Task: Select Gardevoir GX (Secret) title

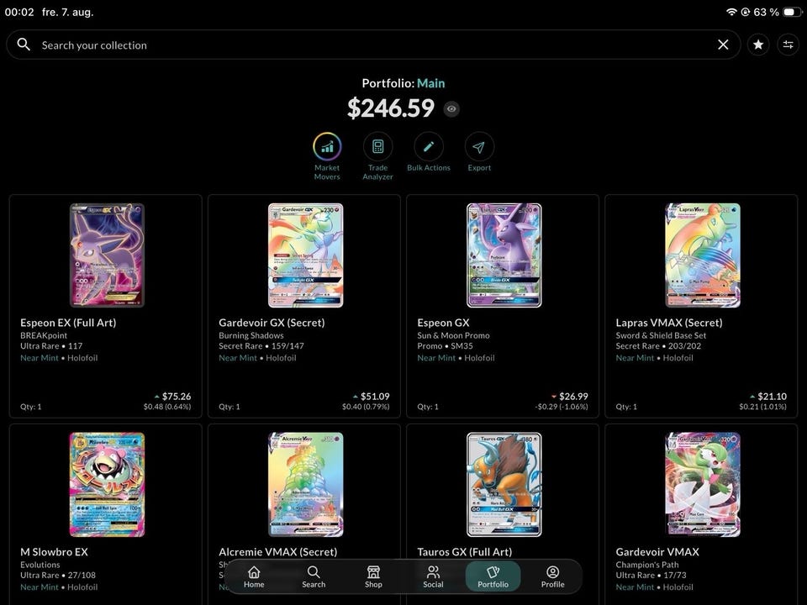Action: [x=272, y=323]
